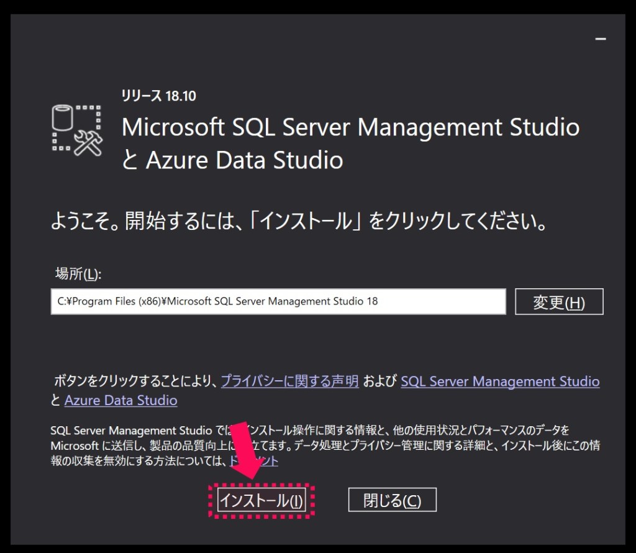Click the 場所(L): label
Viewport: 636px width, 553px height.
tap(78, 273)
